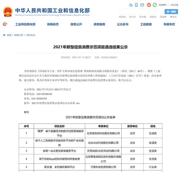Go to 文件公示 in the breadcrumb

click(31, 35)
